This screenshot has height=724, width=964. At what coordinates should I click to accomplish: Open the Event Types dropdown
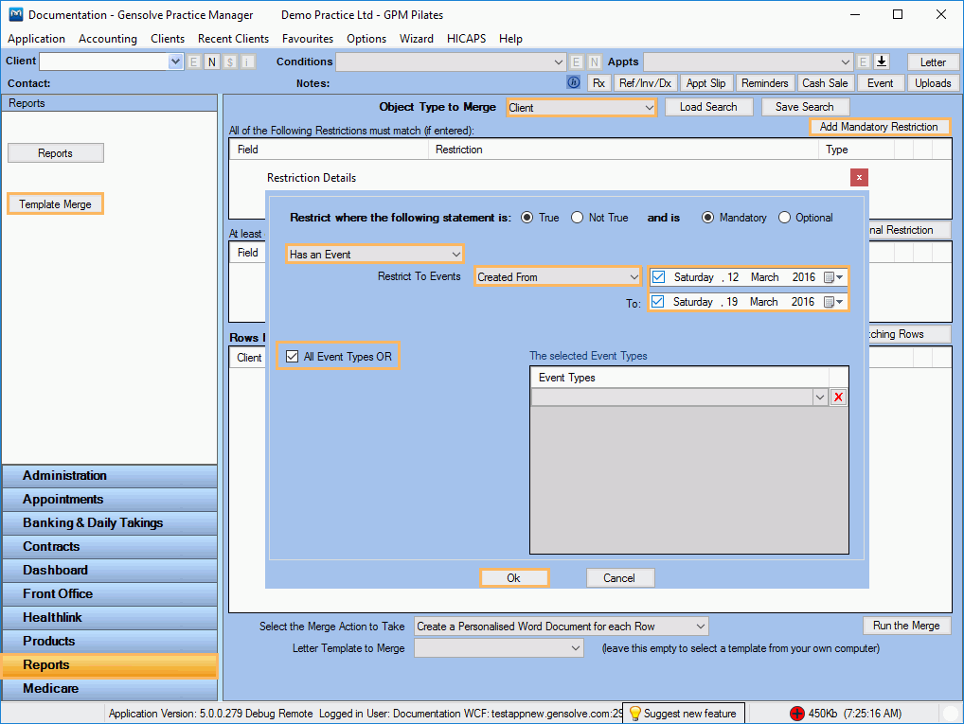(x=820, y=397)
